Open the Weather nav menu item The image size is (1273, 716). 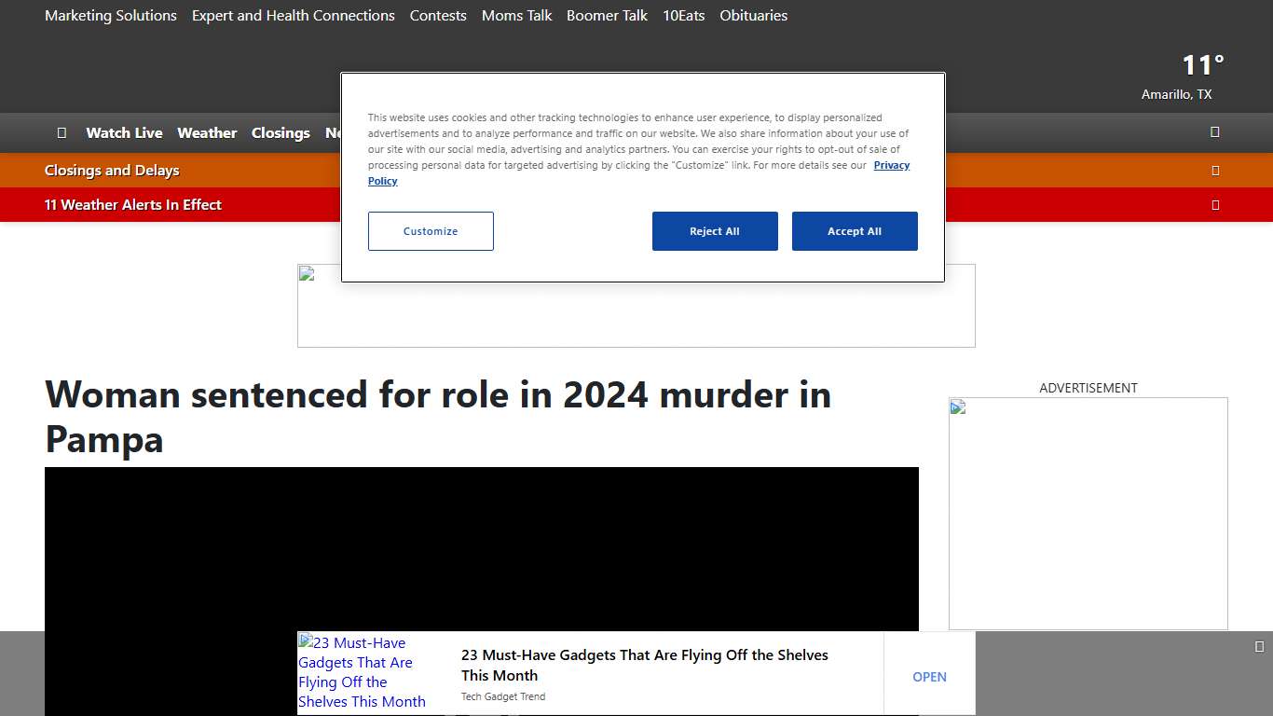[207, 132]
